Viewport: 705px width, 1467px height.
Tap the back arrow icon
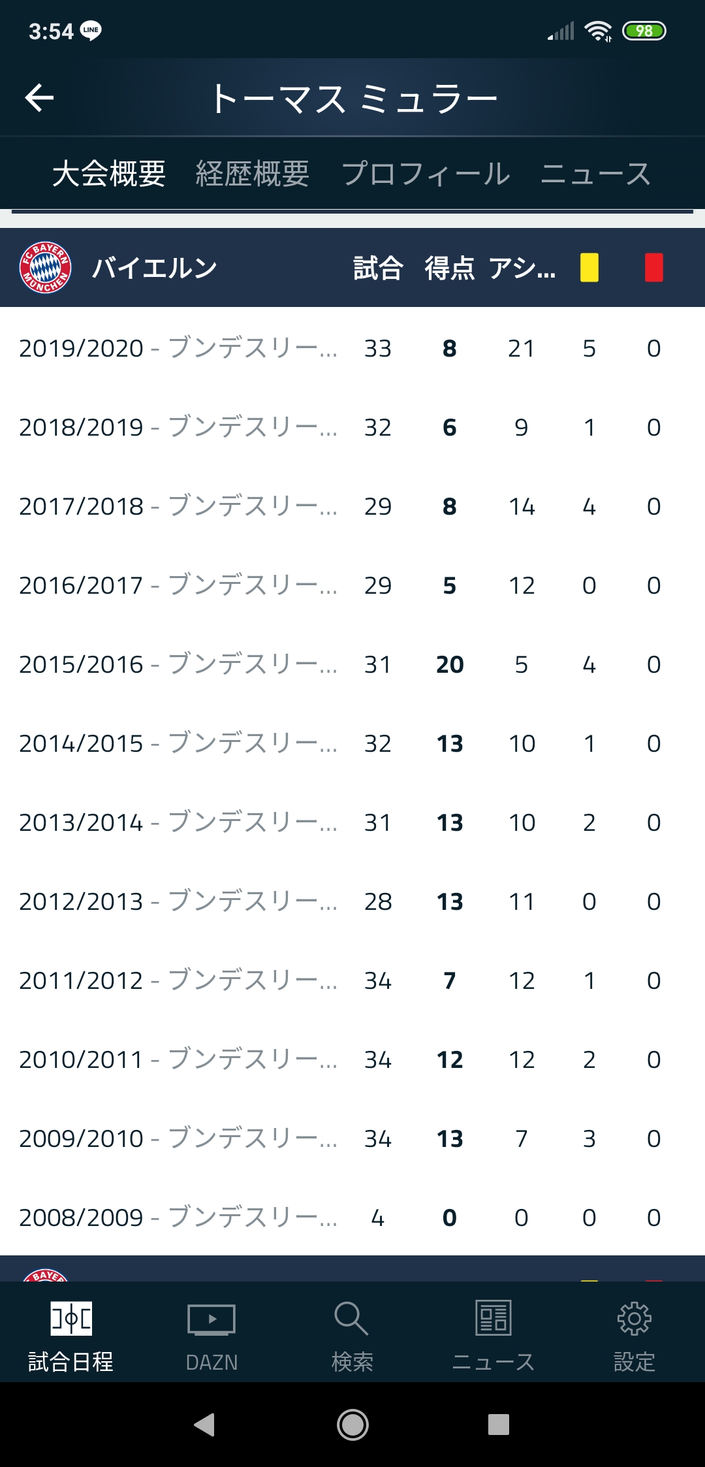pyautogui.click(x=39, y=99)
